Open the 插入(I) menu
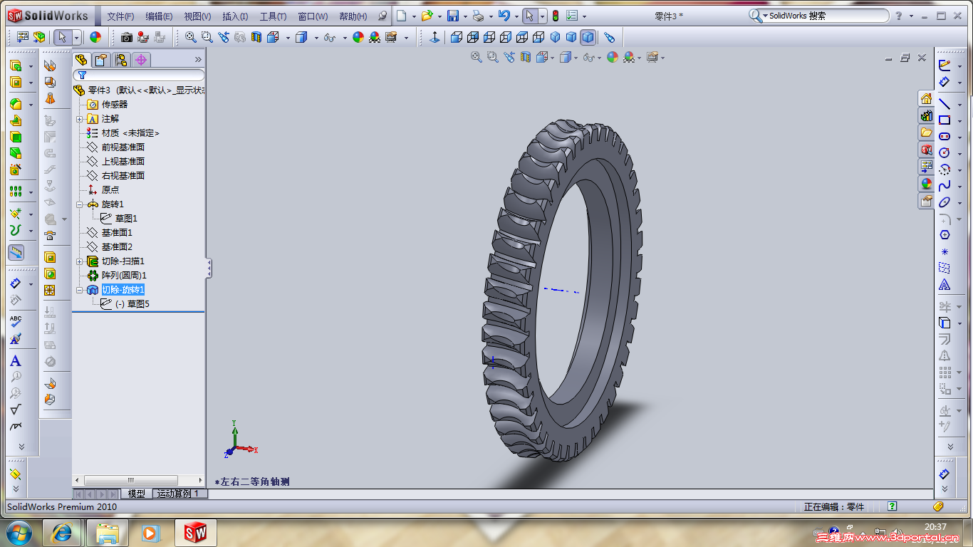The image size is (973, 547). tap(235, 16)
